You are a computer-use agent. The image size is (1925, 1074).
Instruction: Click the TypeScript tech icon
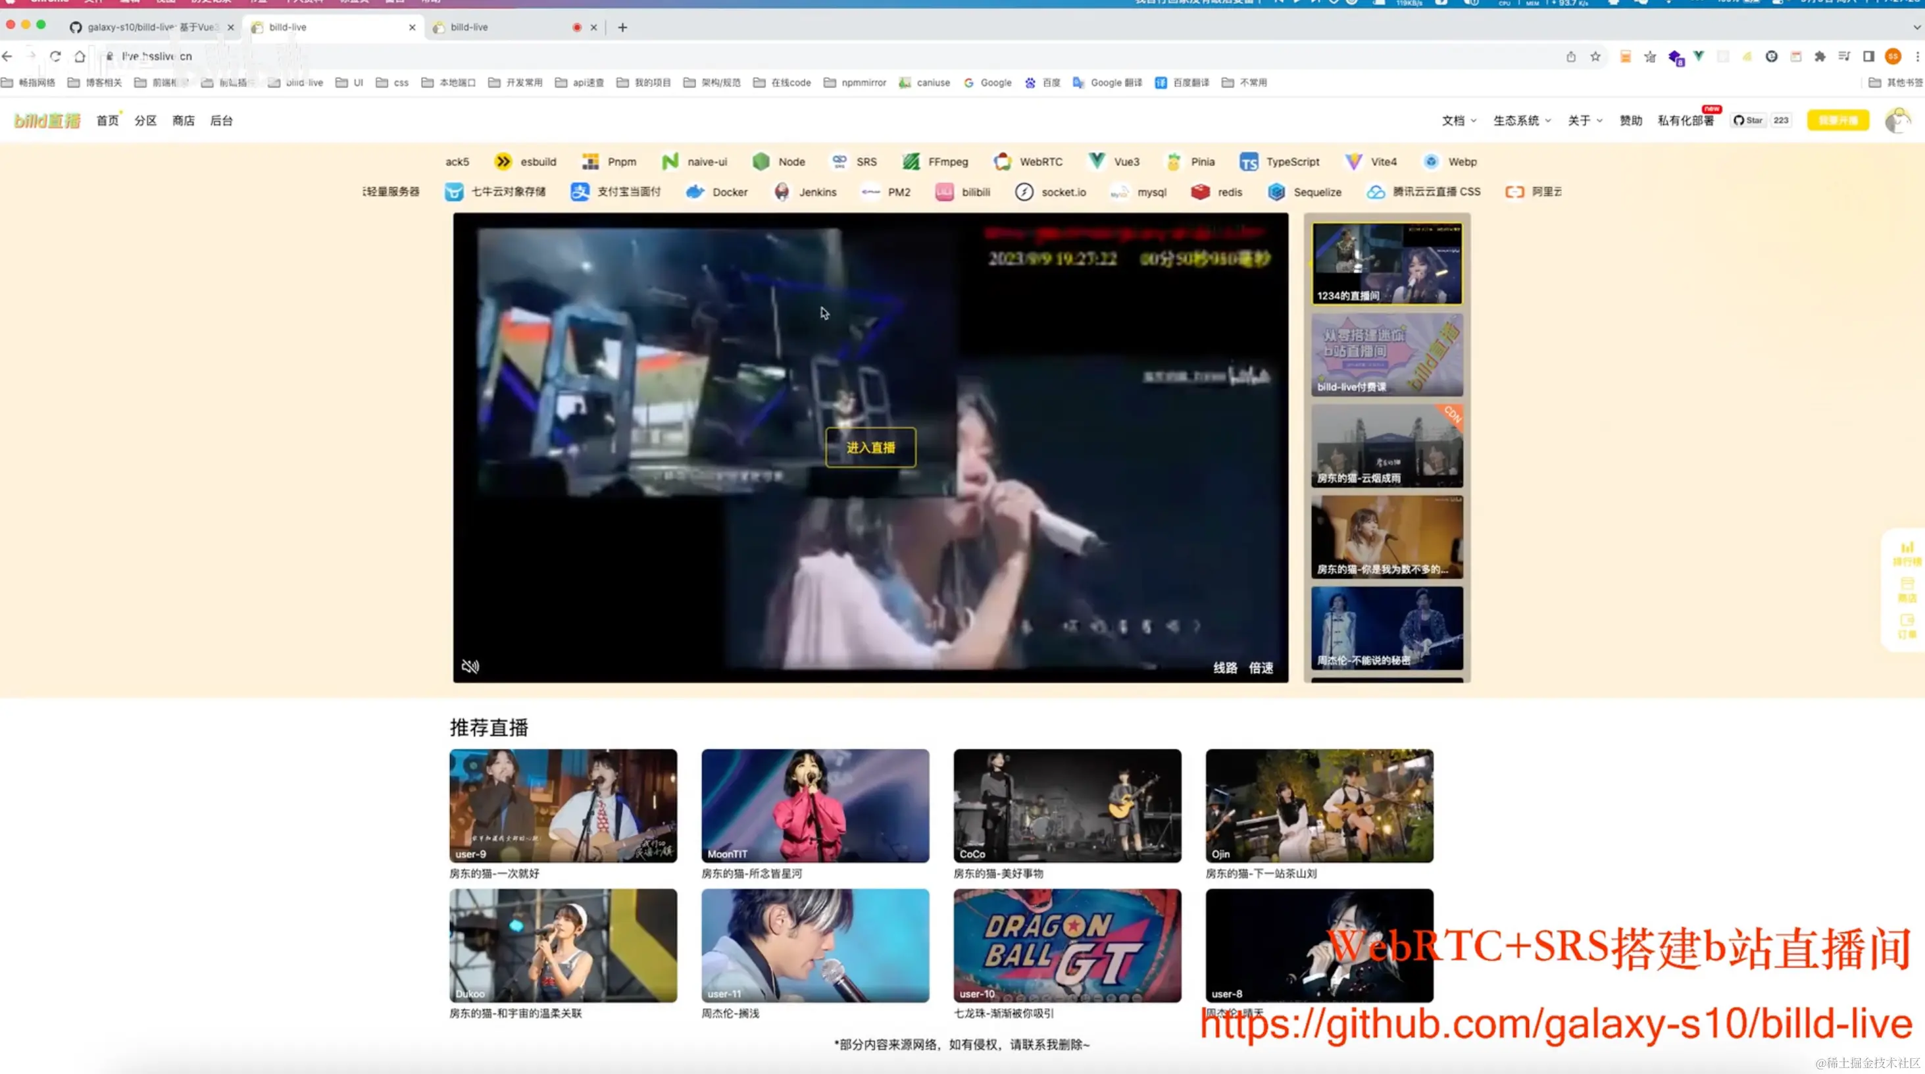1249,161
